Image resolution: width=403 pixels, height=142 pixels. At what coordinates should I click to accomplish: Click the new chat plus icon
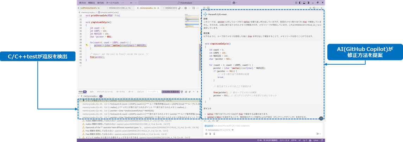pos(310,8)
